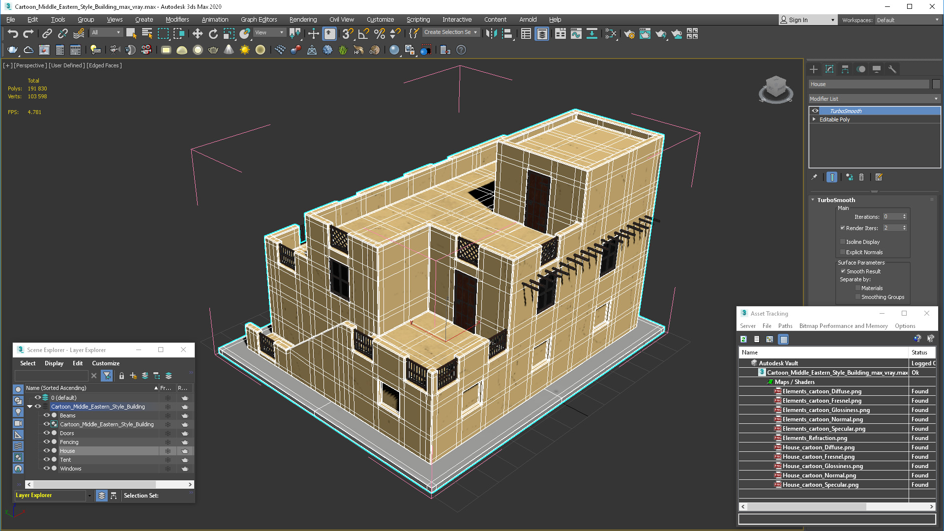Click the Help question mark icon in toolbar

(461, 50)
